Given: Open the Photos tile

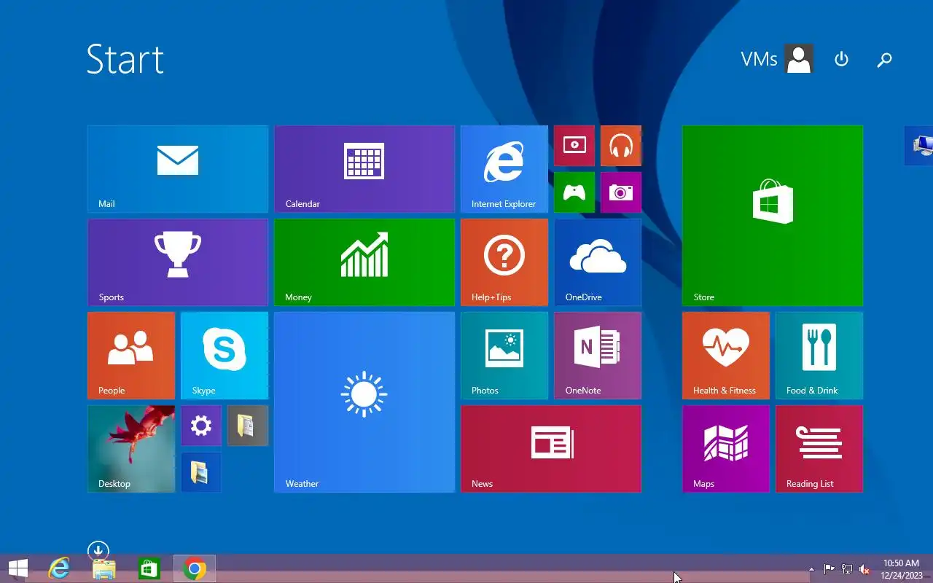Looking at the screenshot, I should click(x=504, y=356).
